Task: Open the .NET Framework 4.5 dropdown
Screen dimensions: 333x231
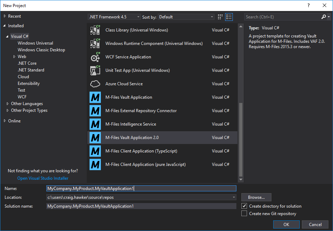Action: pos(114,17)
